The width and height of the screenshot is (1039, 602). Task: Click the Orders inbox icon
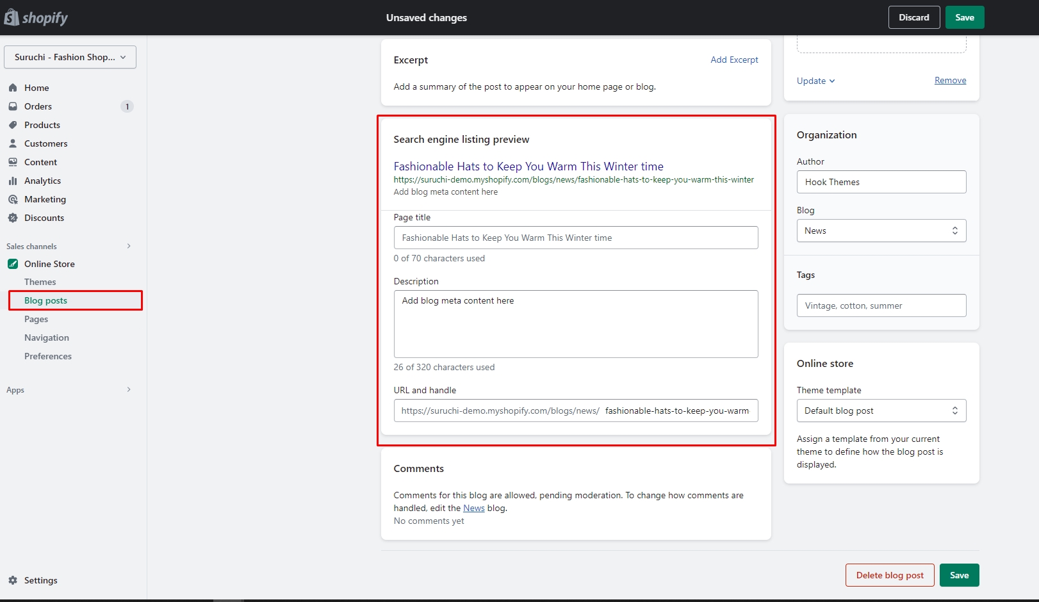[x=13, y=106]
